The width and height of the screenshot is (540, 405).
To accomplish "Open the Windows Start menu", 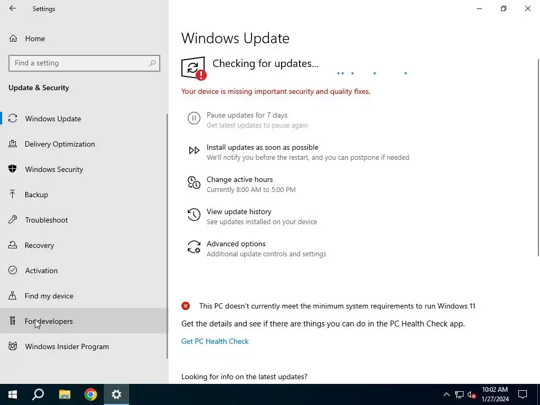I will tap(13, 394).
